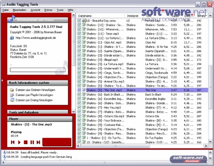
Task: Click the mp3 icon of Octavo Día.mp3
Action: [84, 116]
